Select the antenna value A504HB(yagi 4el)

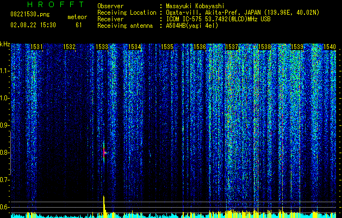pyautogui.click(x=192, y=26)
